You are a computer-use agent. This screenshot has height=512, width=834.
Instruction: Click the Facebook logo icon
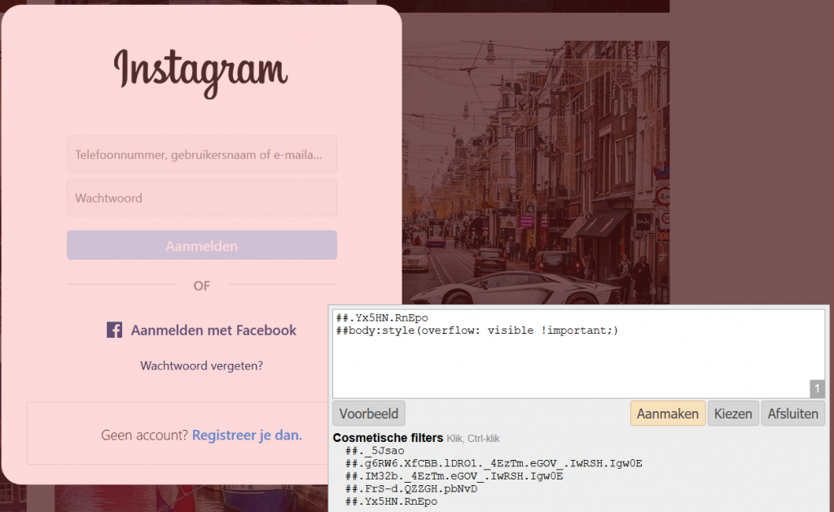tap(114, 330)
